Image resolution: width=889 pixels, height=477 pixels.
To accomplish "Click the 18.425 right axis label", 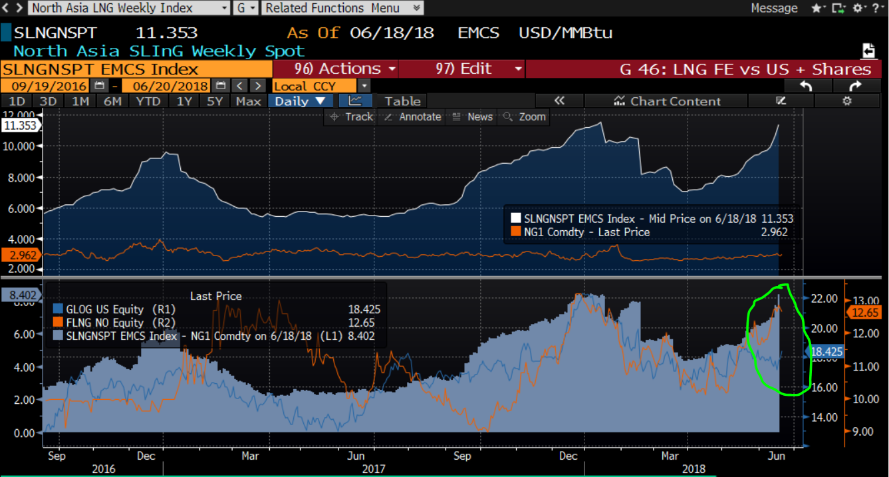I will click(825, 351).
